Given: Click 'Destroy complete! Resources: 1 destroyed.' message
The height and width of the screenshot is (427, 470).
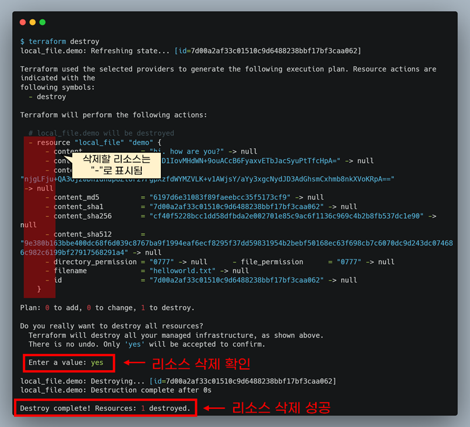Looking at the screenshot, I should point(105,408).
